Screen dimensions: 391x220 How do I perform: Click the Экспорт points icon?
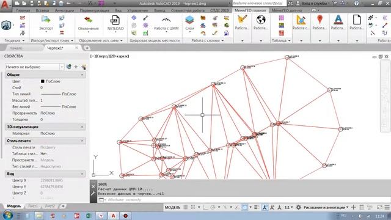pyautogui.click(x=46, y=20)
